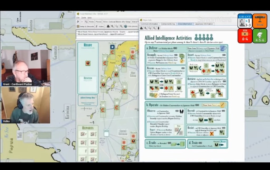
Task: Switch to the Common Information tab
Action: coord(149,24)
